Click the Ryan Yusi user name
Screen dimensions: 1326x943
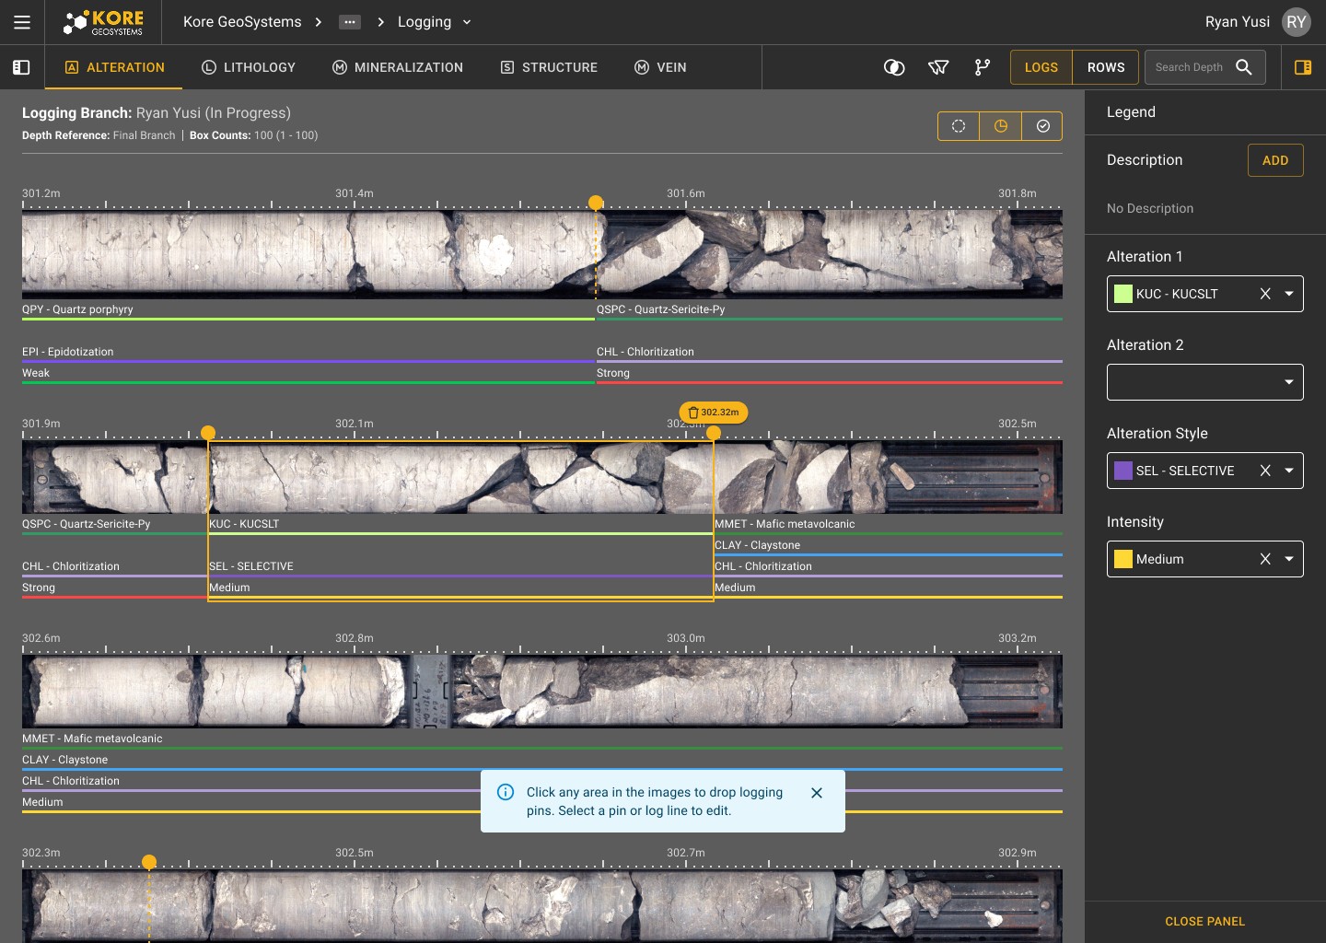[1238, 22]
